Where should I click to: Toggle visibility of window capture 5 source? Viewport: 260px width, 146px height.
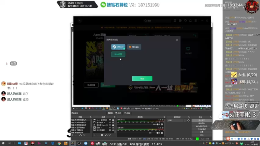click(110, 123)
